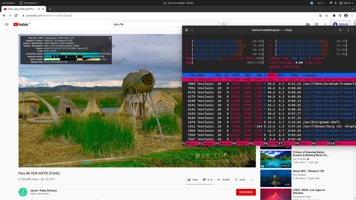Screen dimensions: 356x200
Task: Go back in the browser
Action: [x=4, y=16]
